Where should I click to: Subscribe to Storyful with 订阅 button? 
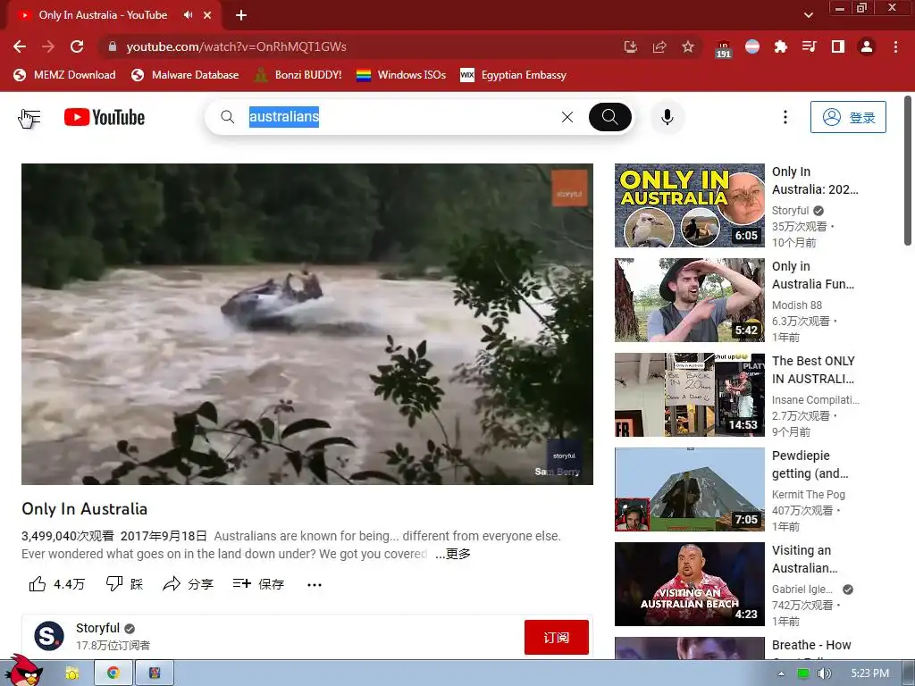(556, 637)
